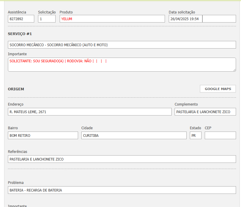Click the Importante textarea with SOLICITANTE text
Screen dimensions: 241x207
point(122,65)
